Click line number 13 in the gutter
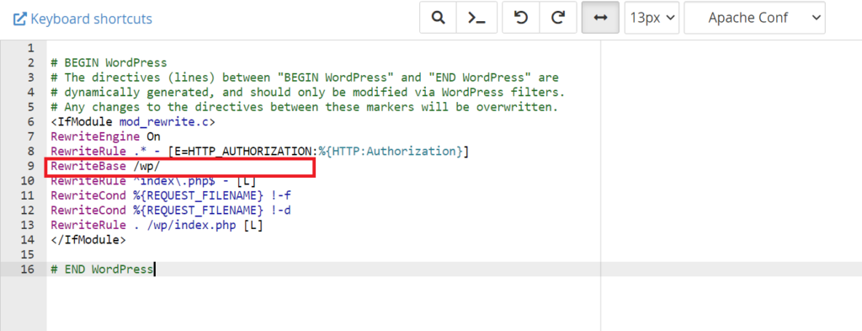 28,226
